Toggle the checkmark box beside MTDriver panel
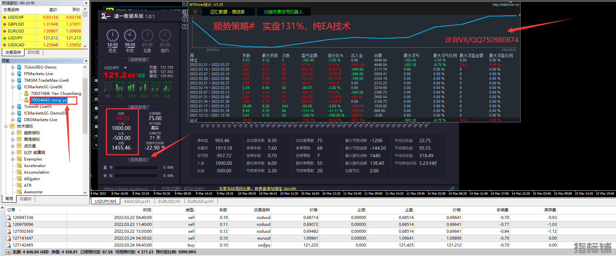 click(185, 19)
